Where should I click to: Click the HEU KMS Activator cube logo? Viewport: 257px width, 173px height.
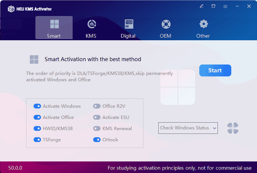(11, 9)
